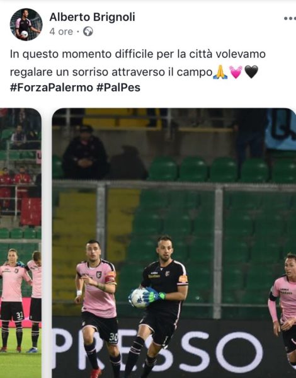The image size is (296, 378).
Task: Open the #PalPes hashtag
Action: tap(118, 88)
